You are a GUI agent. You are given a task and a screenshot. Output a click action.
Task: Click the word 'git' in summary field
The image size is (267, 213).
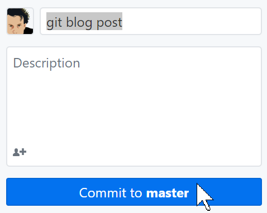(54, 22)
